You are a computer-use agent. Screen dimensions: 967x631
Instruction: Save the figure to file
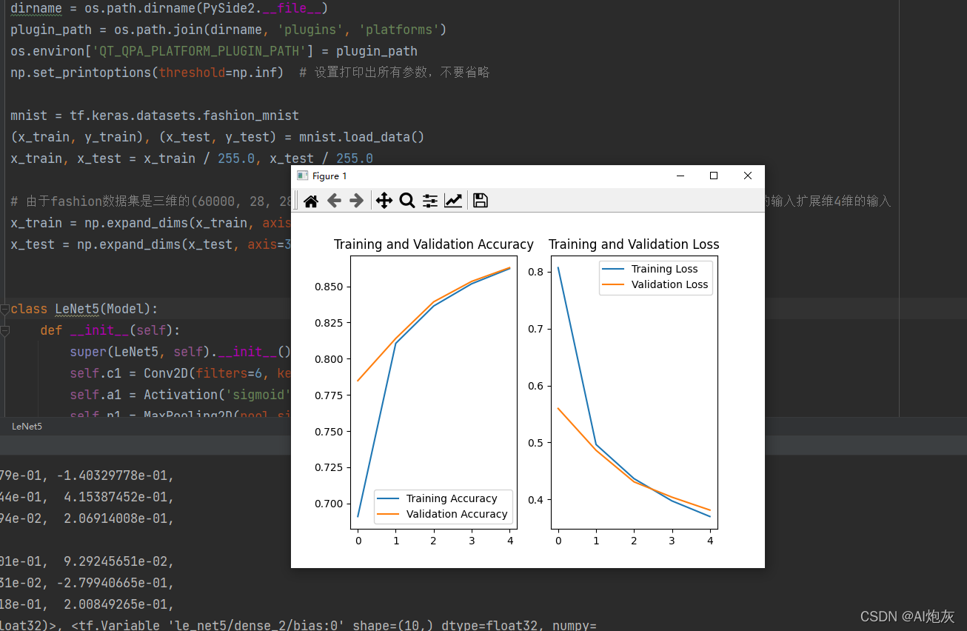481,201
